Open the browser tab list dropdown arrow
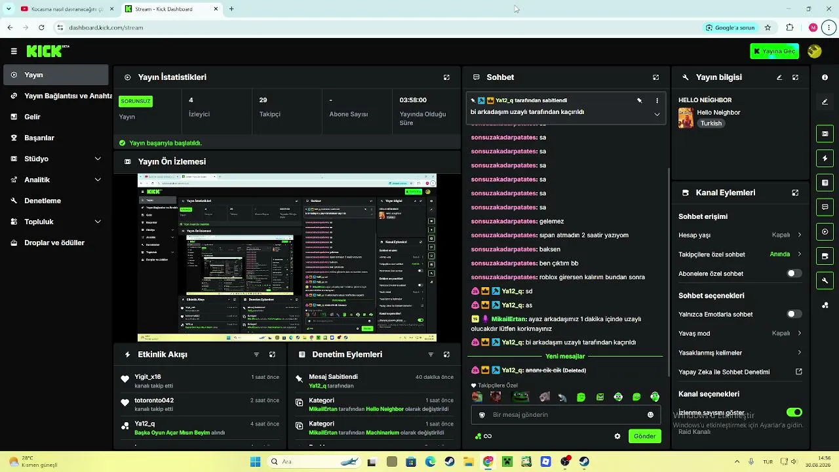The height and width of the screenshot is (472, 839). pyautogui.click(x=9, y=9)
